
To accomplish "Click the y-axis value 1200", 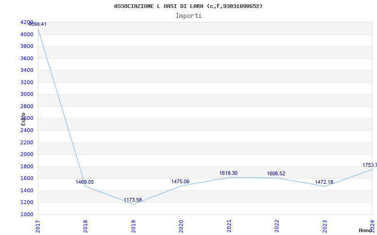I will 27,203.
